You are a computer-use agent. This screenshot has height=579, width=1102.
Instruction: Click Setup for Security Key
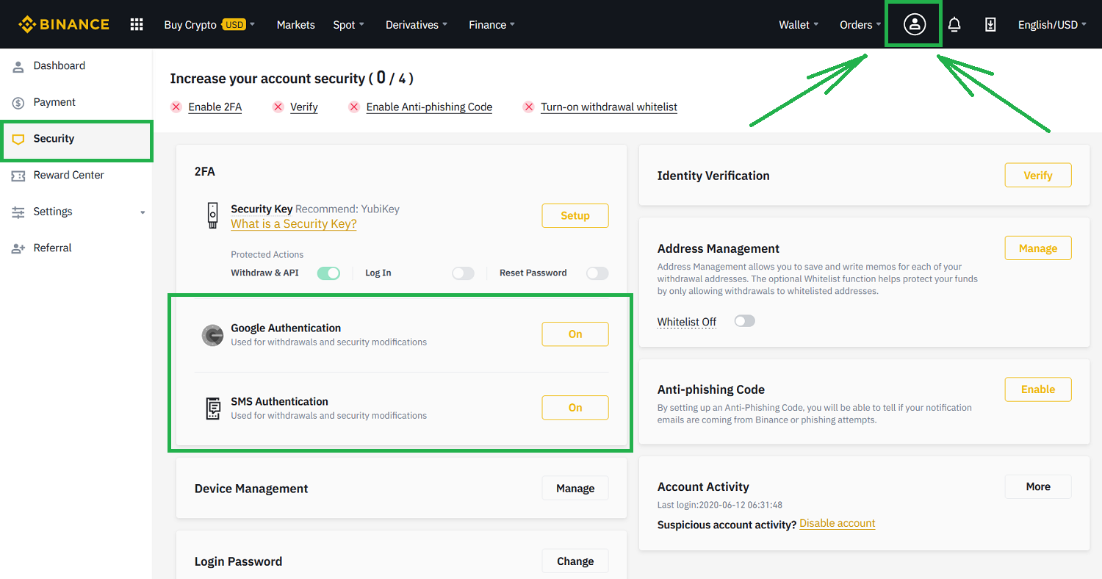pyautogui.click(x=575, y=216)
